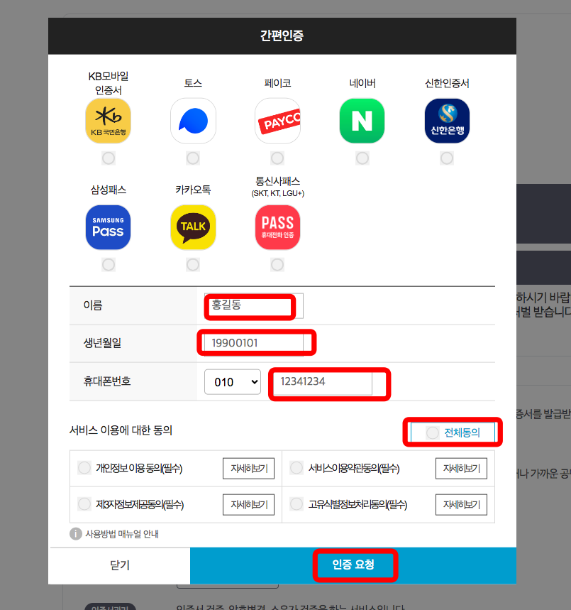
Task: Open 자세히보기 for 개인정보이용동의
Action: point(249,469)
